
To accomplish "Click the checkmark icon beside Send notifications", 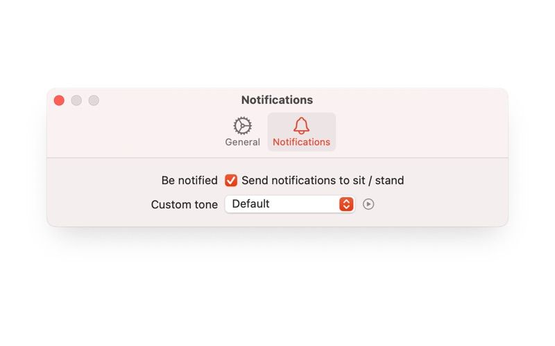I will point(231,181).
